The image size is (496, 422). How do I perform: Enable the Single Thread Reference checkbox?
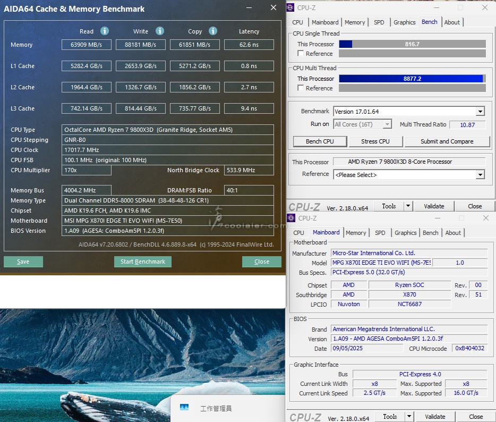click(x=301, y=54)
